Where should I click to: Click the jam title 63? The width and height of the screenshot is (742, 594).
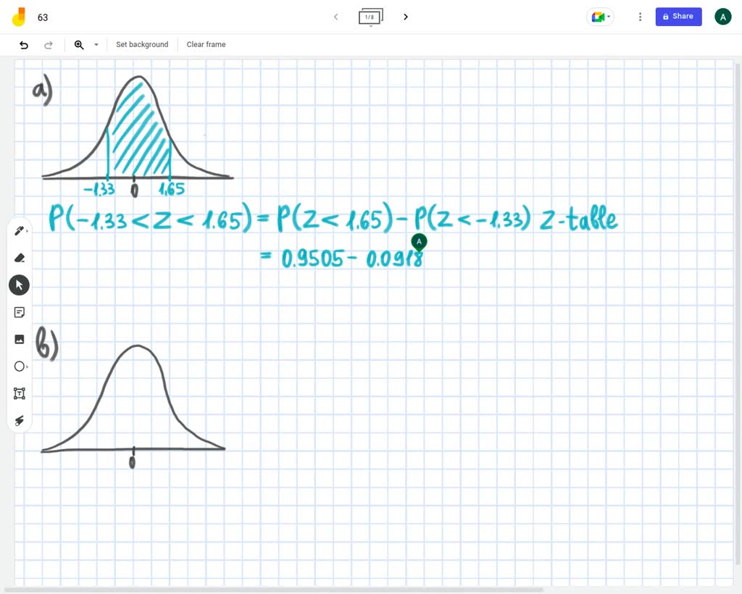click(43, 17)
